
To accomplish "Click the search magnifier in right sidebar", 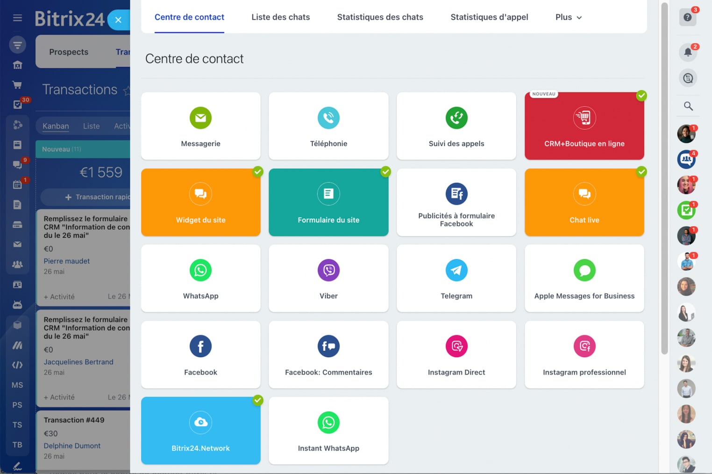I will (688, 106).
